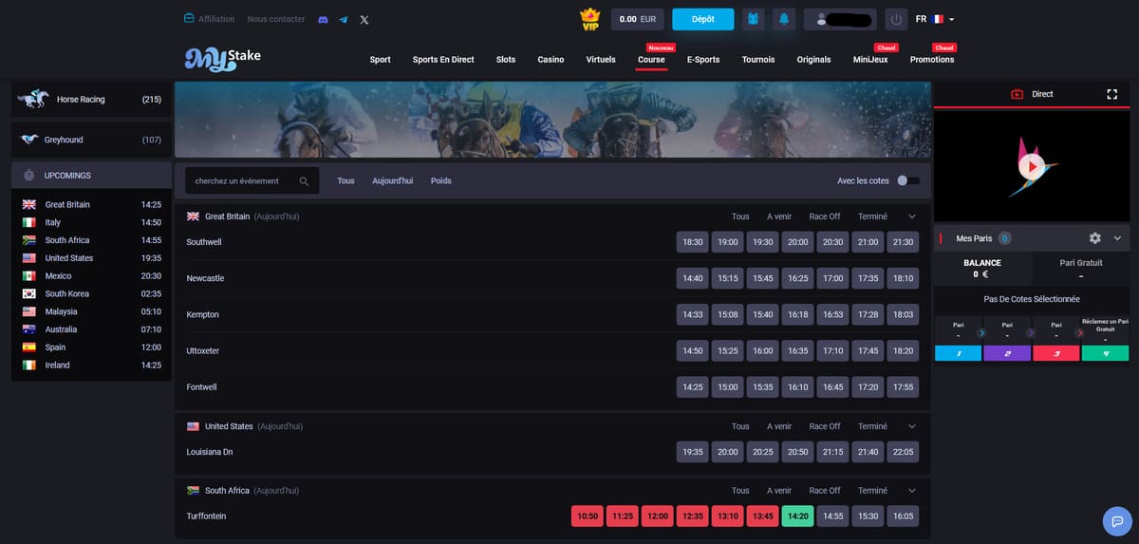Screen dimensions: 1139x544
Task: Expand live stream to fullscreen
Action: pyautogui.click(x=1112, y=94)
